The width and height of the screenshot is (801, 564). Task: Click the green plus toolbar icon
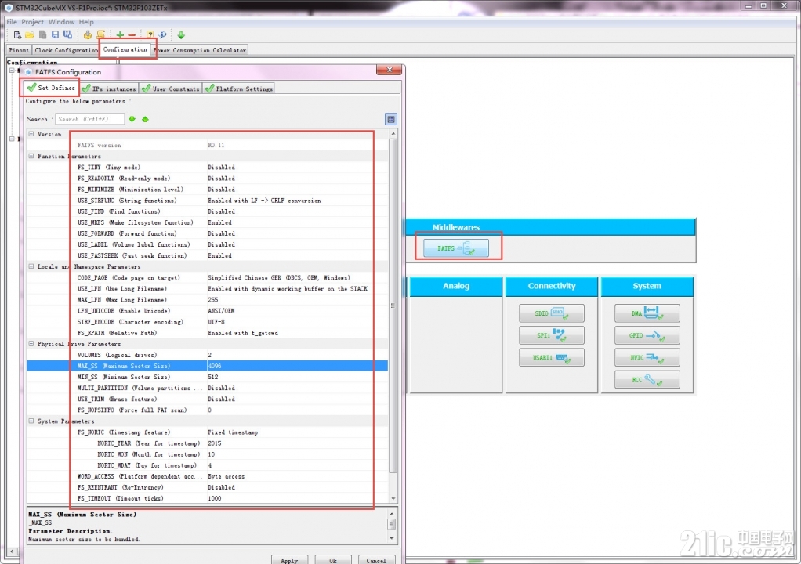[x=120, y=34]
